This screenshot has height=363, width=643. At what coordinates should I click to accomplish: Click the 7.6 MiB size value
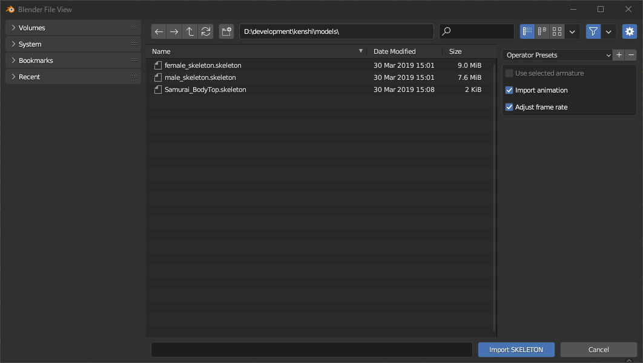[470, 77]
